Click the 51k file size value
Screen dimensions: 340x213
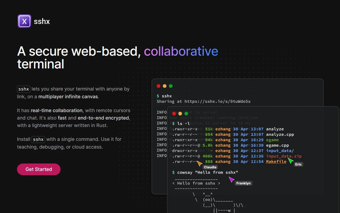(209, 129)
